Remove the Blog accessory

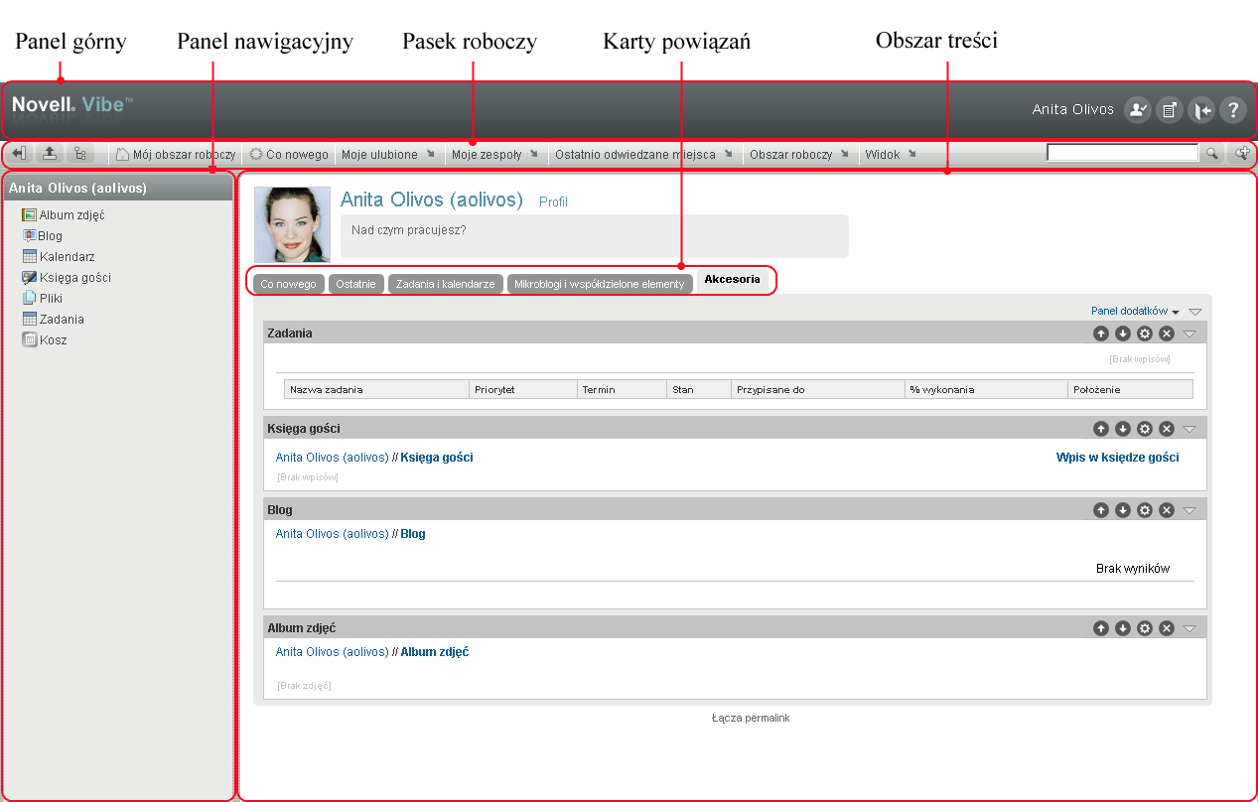pos(1167,510)
